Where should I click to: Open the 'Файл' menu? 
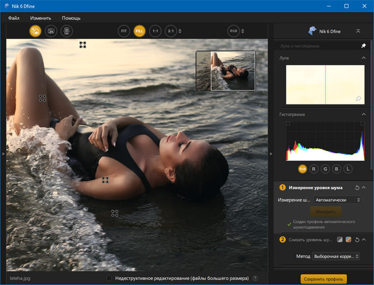[14, 18]
